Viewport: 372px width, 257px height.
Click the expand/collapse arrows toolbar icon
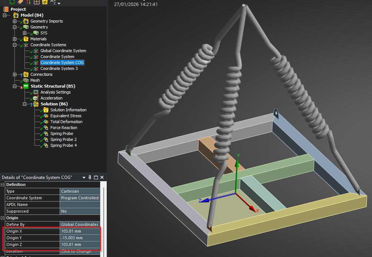tap(29, 2)
